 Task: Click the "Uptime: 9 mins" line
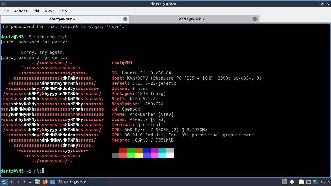pos(130,88)
